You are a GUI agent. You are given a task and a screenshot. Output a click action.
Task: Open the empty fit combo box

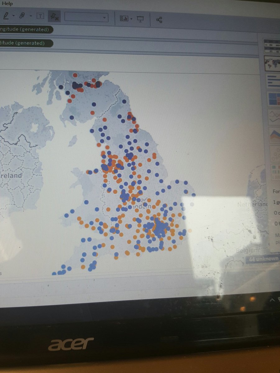86,18
